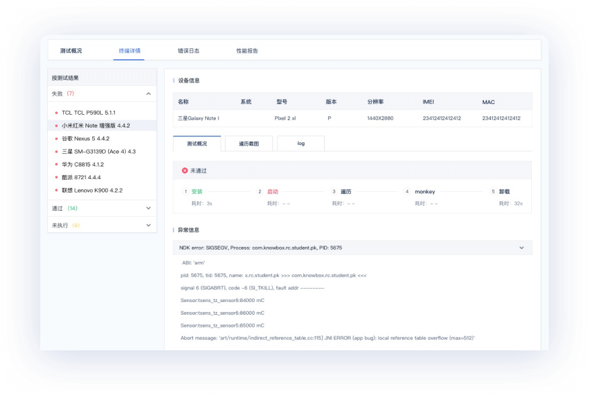Open the 性能报告 tab
This screenshot has width=589, height=396.
(x=247, y=51)
